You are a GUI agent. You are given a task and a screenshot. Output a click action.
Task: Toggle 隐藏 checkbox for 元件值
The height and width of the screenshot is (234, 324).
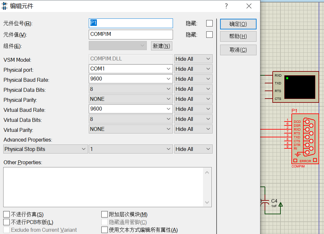[x=209, y=35]
